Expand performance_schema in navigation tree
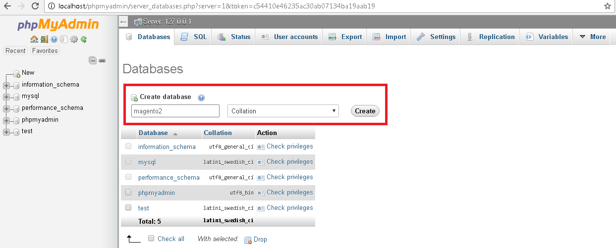 [x=6, y=108]
